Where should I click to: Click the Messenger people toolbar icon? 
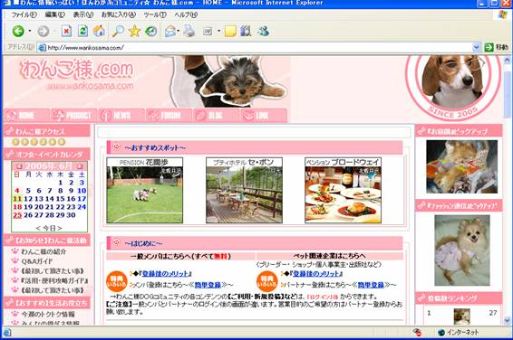[x=263, y=32]
